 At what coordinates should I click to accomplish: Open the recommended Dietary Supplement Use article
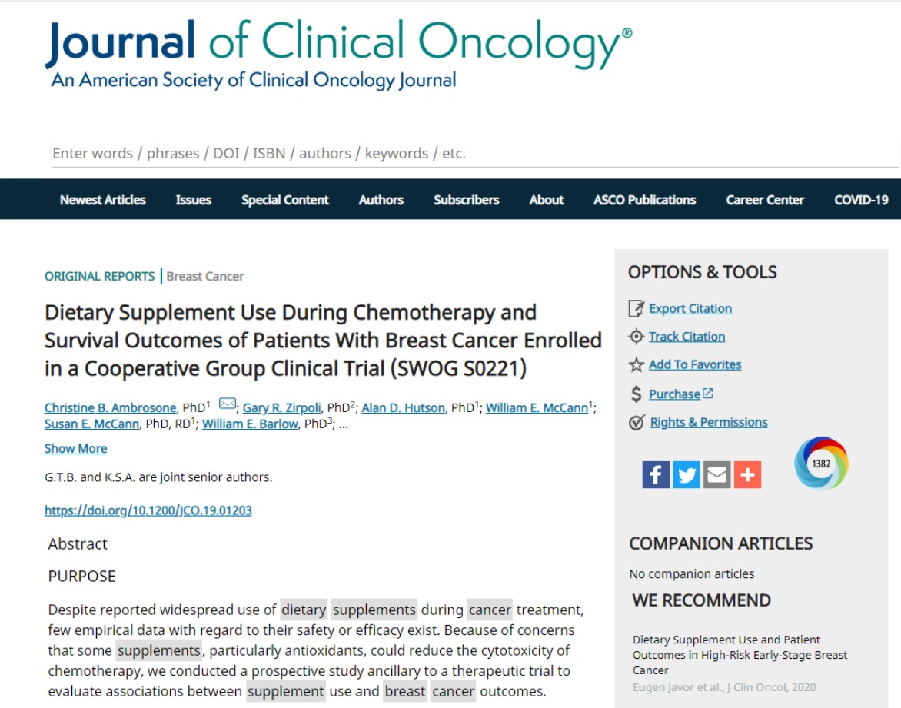click(x=737, y=654)
